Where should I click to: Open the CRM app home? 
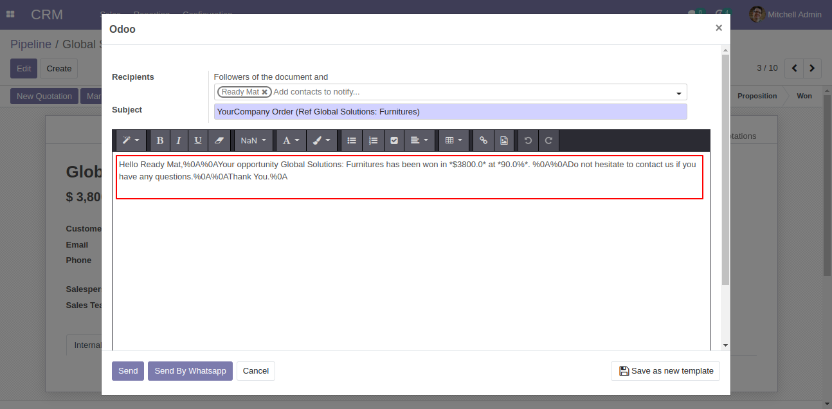47,14
